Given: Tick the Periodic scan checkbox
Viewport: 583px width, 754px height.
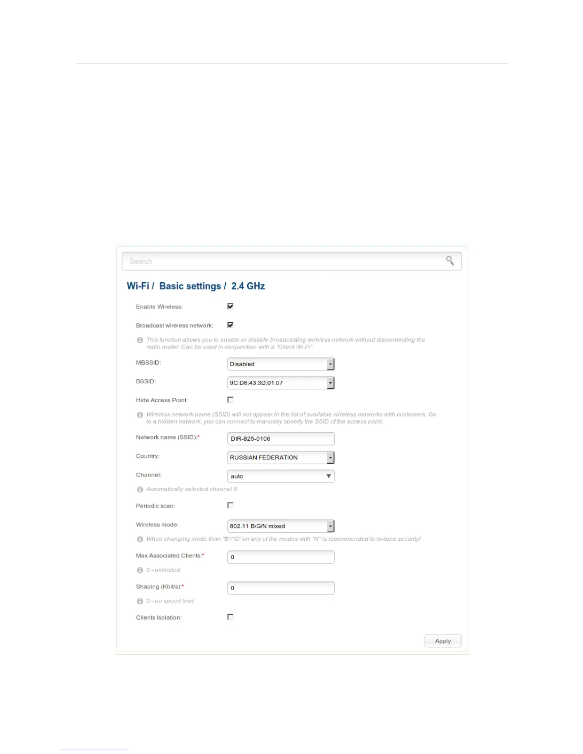Looking at the screenshot, I should click(231, 506).
